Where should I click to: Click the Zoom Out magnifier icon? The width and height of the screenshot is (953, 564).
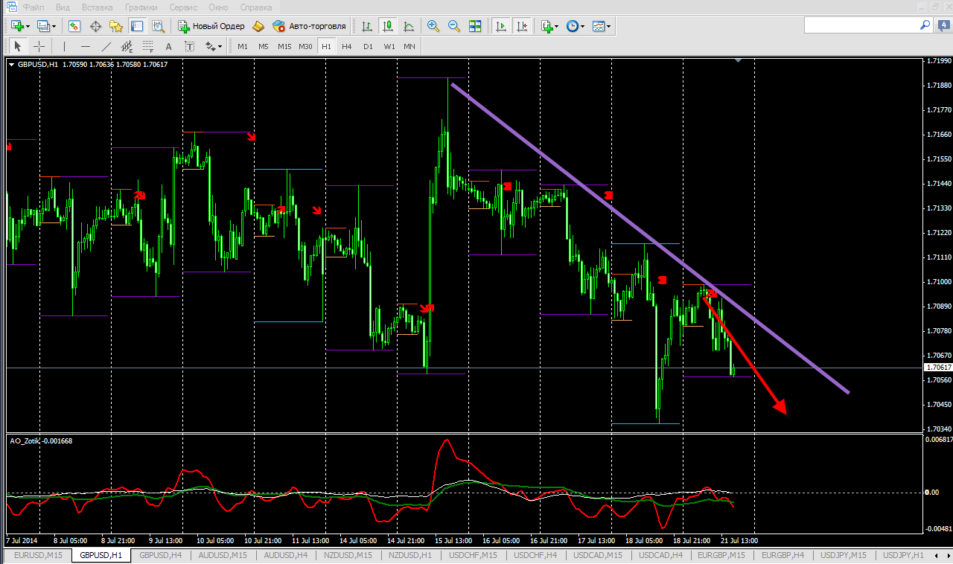coord(454,26)
